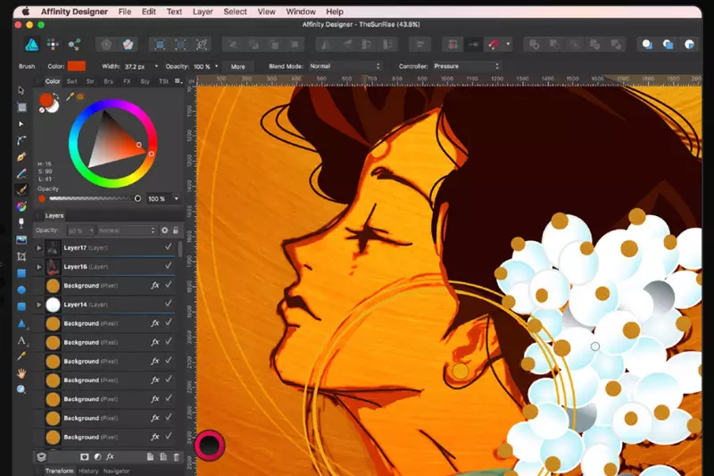Select the Color Picker tool in toolbar
Image resolution: width=714 pixels, height=476 pixels.
coord(21,356)
